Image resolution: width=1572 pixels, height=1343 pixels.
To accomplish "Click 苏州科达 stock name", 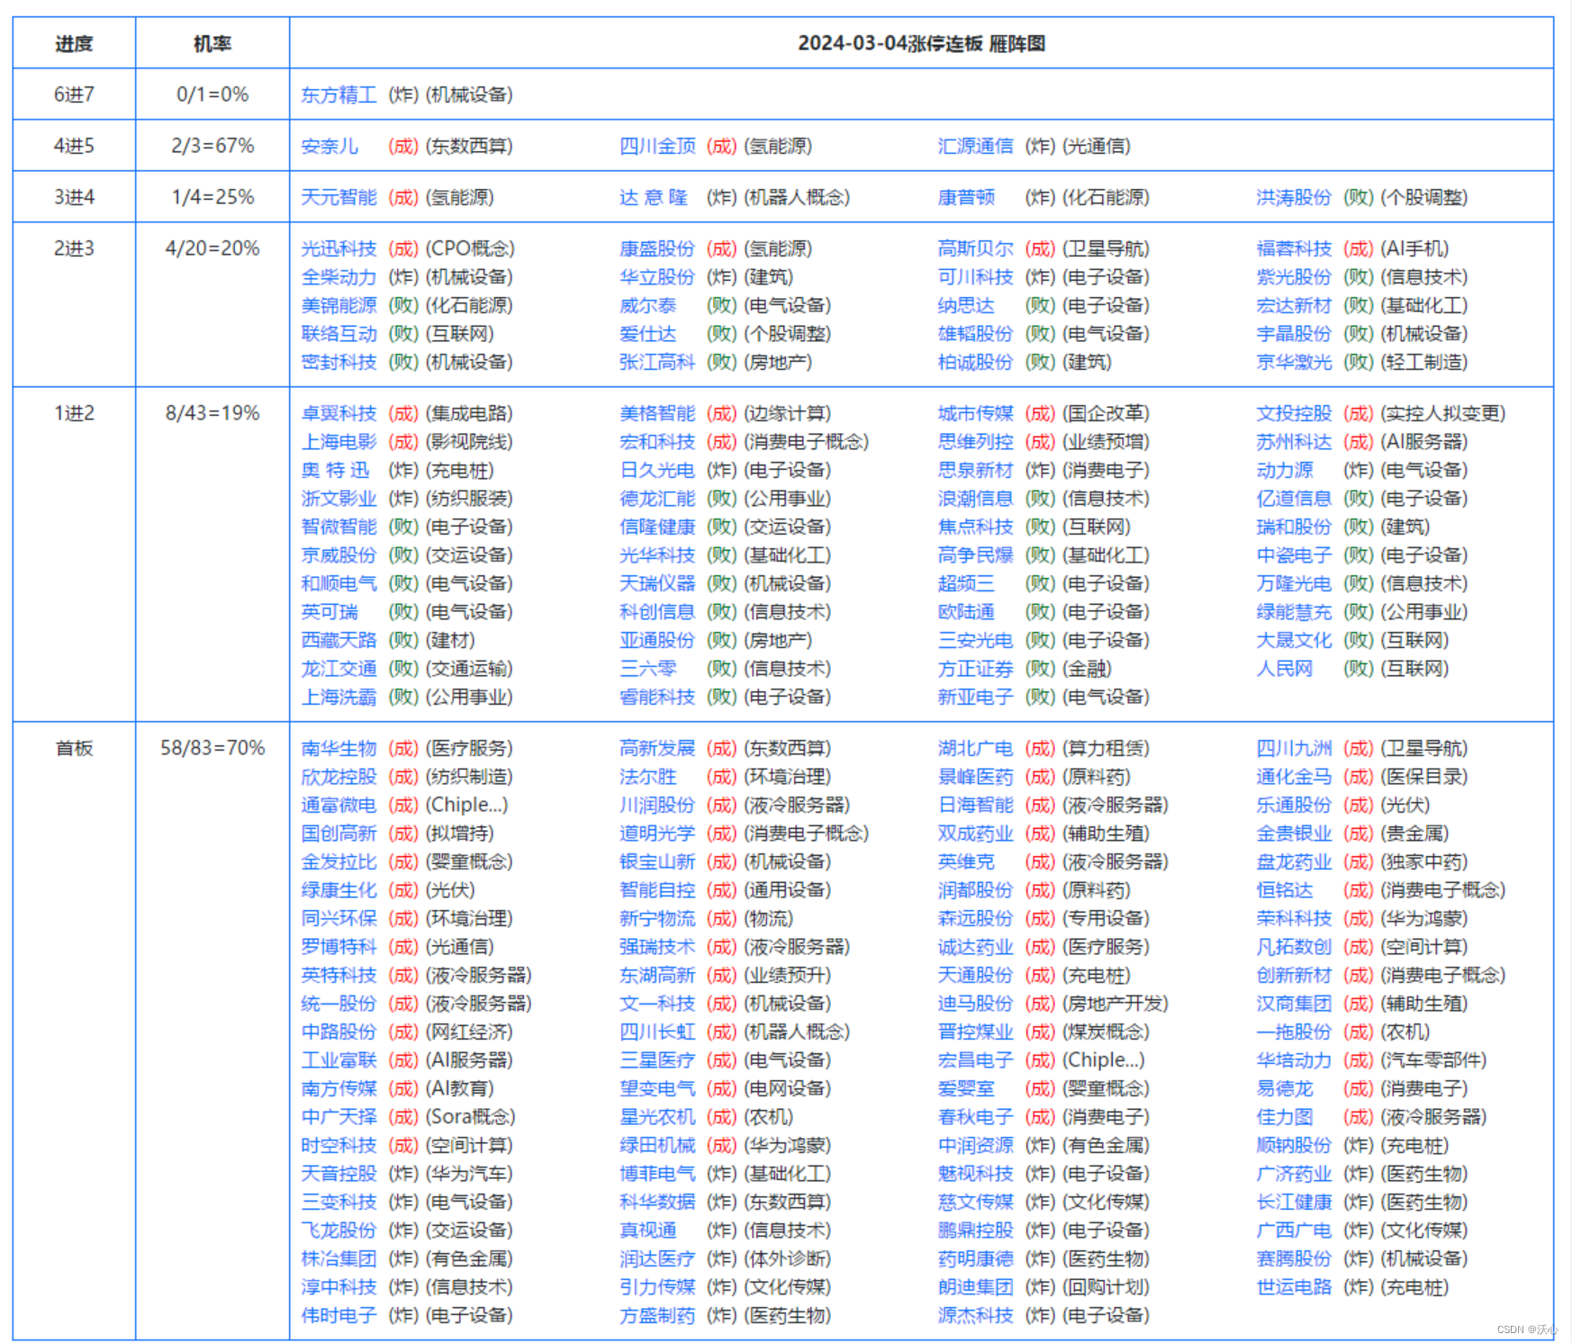I will tap(1294, 442).
